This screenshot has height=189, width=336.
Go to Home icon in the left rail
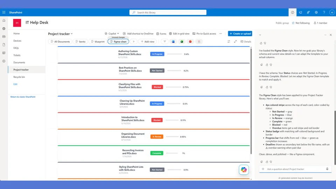coord(4,20)
